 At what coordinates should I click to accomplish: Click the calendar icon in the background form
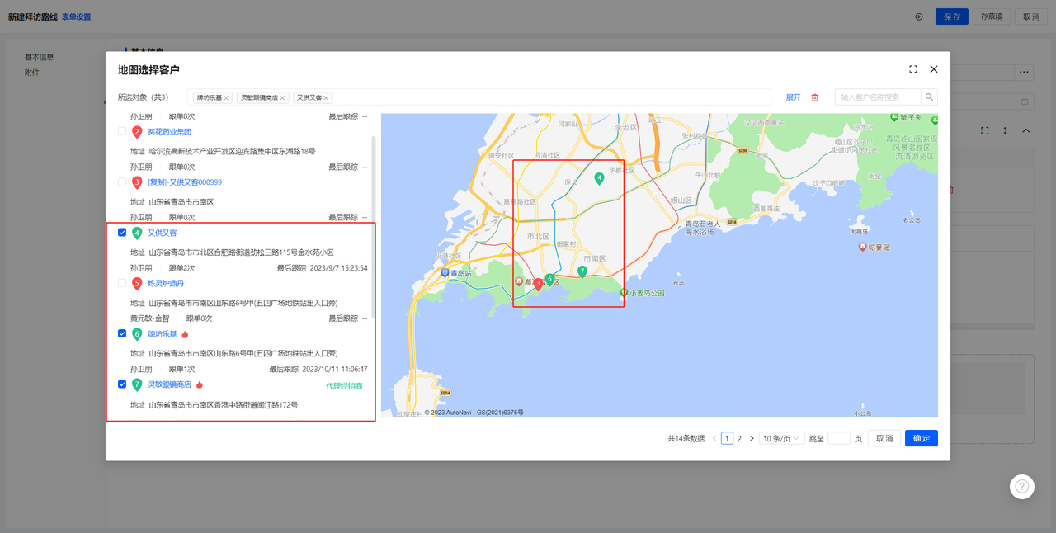tap(1025, 101)
